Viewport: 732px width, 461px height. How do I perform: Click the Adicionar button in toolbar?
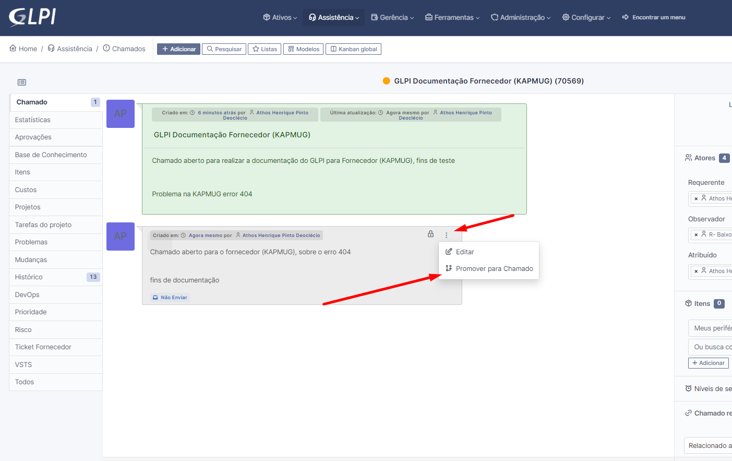(x=178, y=49)
